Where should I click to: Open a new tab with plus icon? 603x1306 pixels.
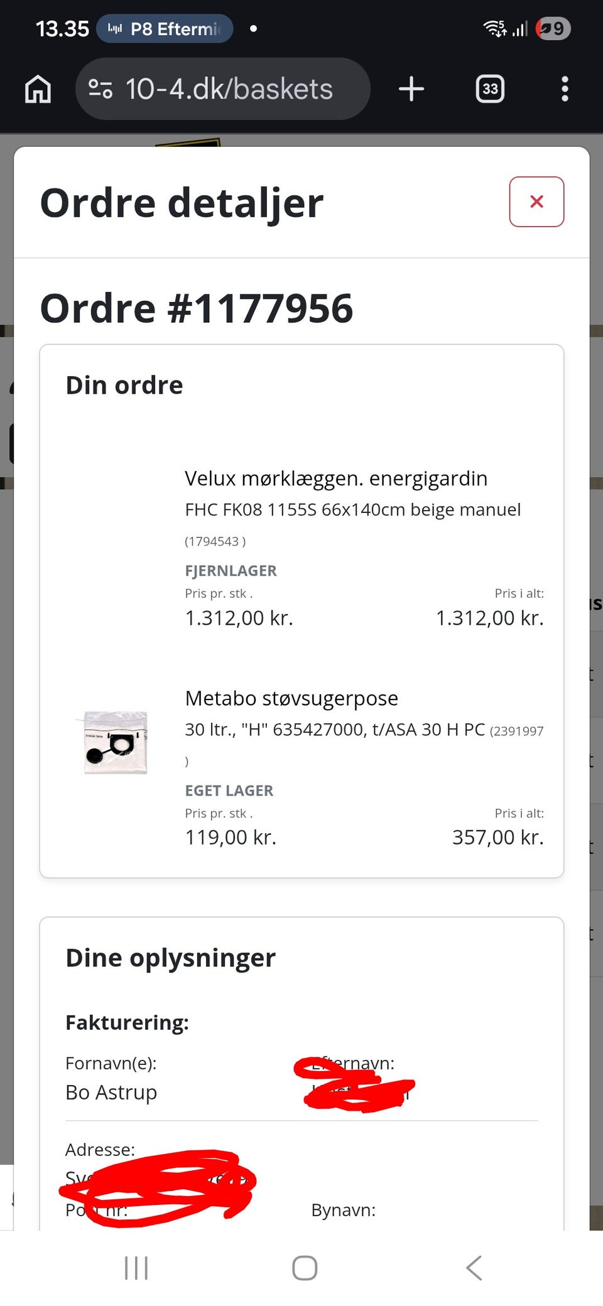[411, 89]
